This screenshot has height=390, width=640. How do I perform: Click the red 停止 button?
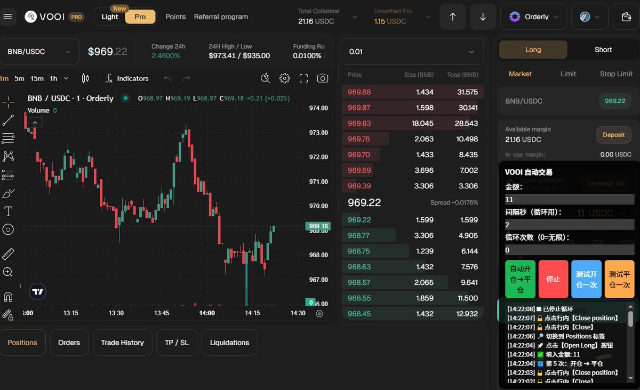[553, 279]
